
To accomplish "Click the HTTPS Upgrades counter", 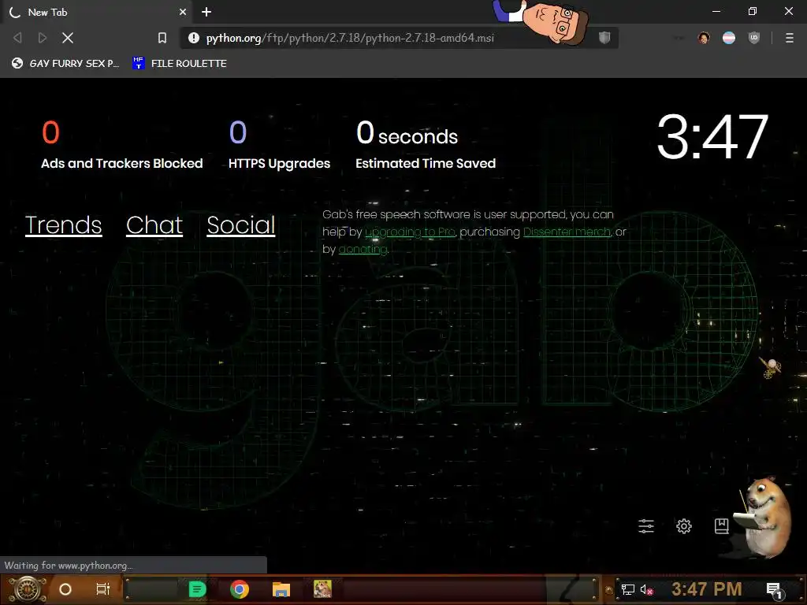I will tap(280, 145).
